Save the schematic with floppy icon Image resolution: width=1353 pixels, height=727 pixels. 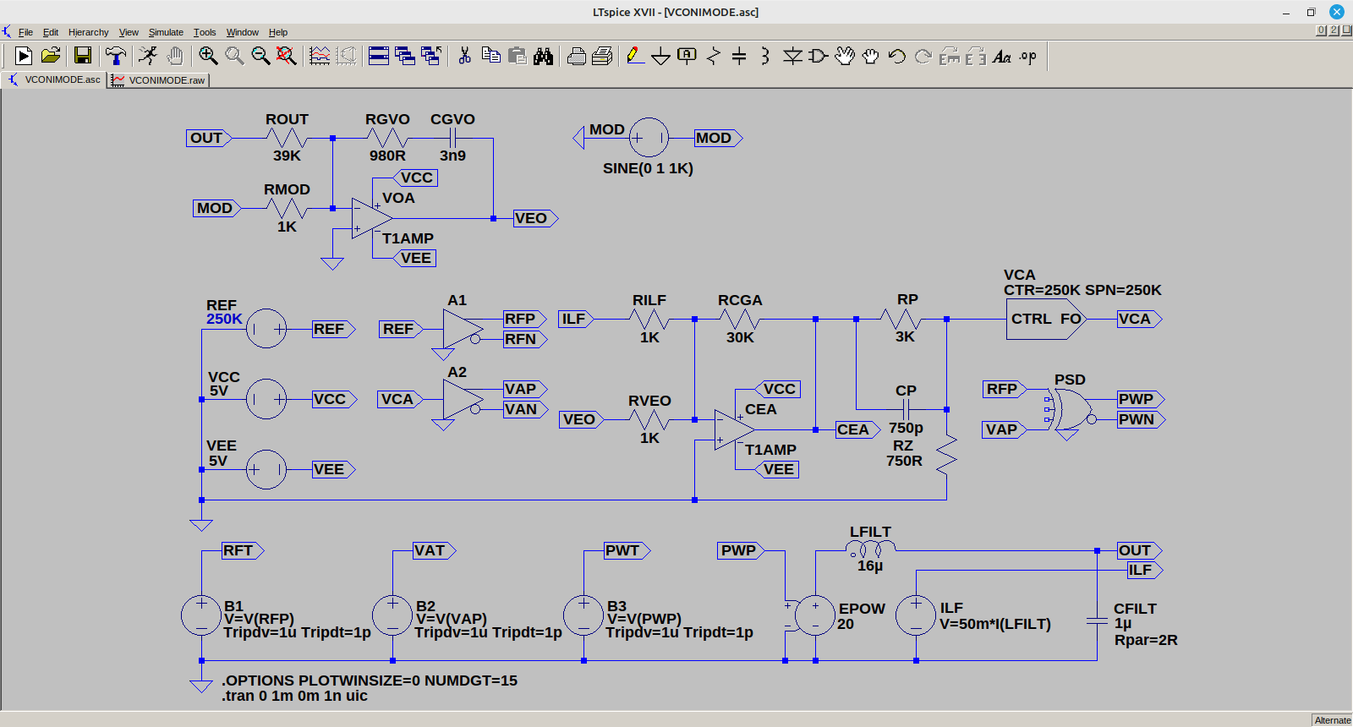pyautogui.click(x=83, y=56)
